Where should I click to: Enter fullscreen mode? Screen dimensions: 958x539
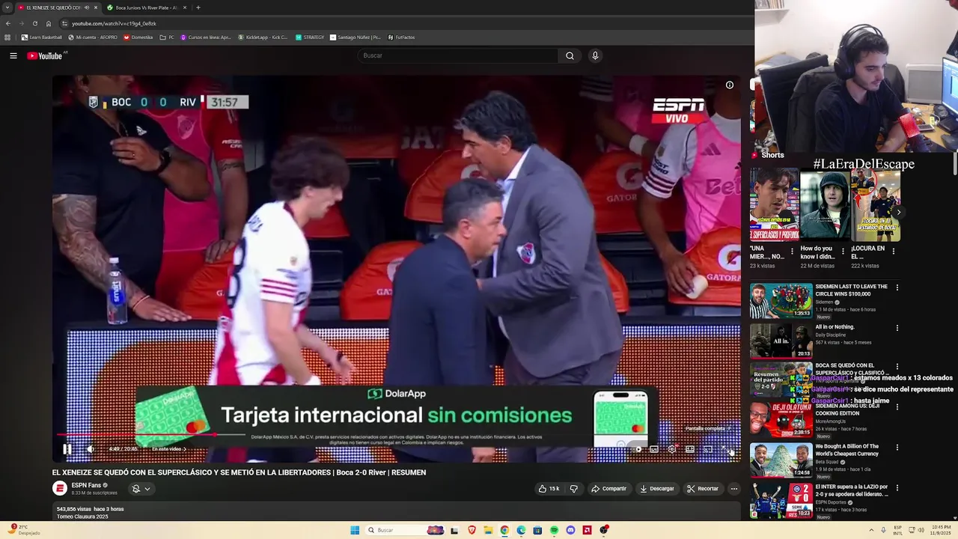click(x=725, y=448)
